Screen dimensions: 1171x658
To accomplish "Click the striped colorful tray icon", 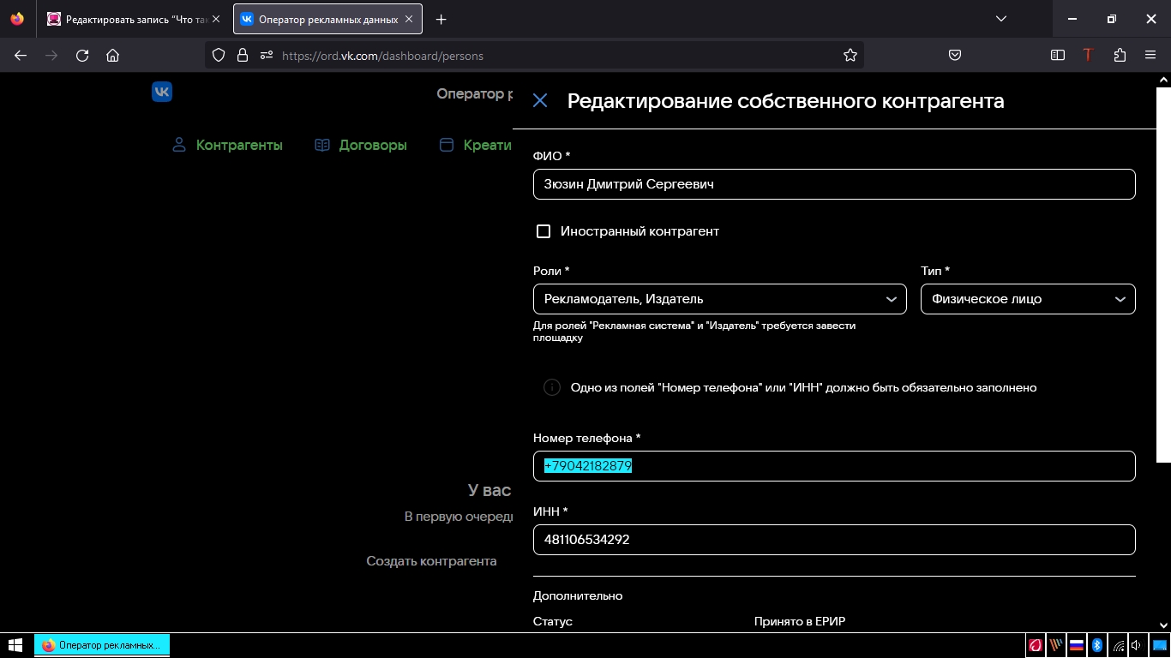I will pos(1056,645).
